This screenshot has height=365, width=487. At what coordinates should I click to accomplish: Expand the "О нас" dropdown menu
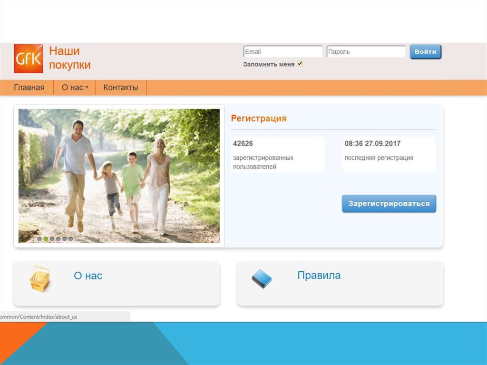tap(75, 88)
